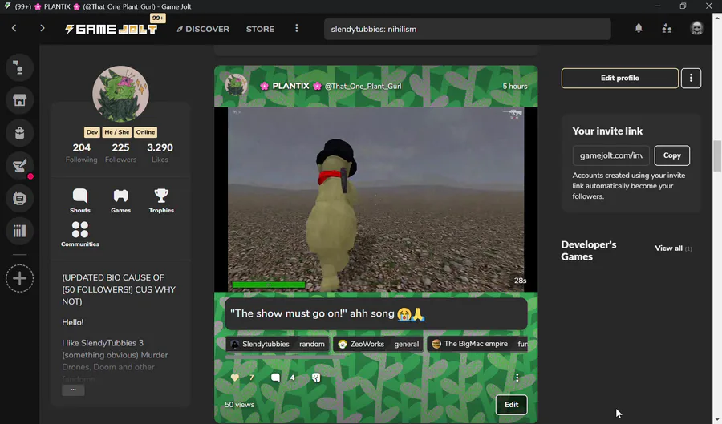
Task: Place a sticker with the sticker icon
Action: pyautogui.click(x=316, y=378)
